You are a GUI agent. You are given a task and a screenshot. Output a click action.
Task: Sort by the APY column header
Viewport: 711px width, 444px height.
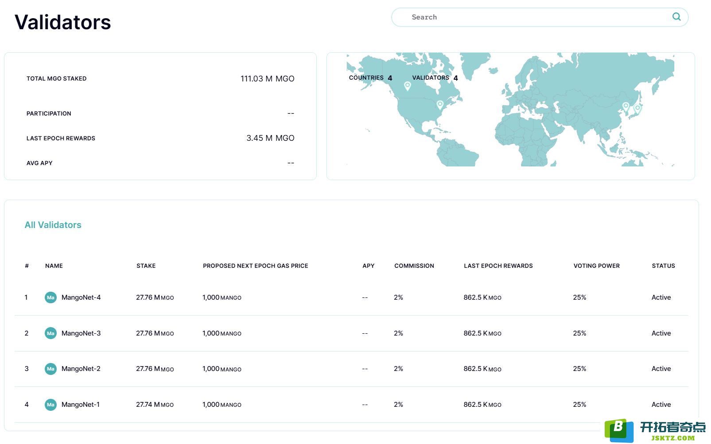pyautogui.click(x=369, y=266)
